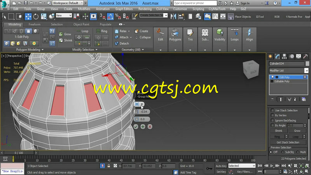The width and height of the screenshot is (311, 175).
Task: Toggle the Angle Snap tool
Action: [110, 16]
